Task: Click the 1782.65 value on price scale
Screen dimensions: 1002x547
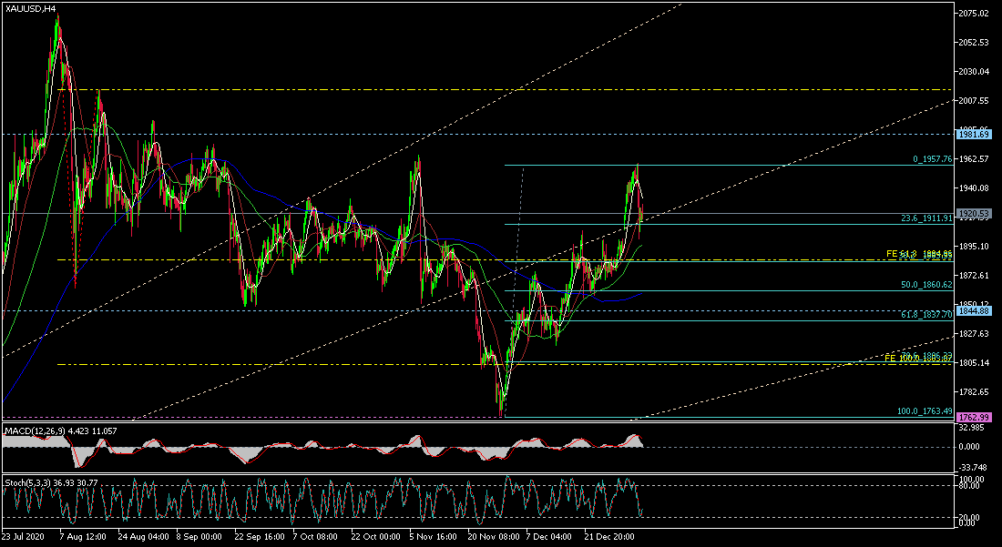Action: 973,392
